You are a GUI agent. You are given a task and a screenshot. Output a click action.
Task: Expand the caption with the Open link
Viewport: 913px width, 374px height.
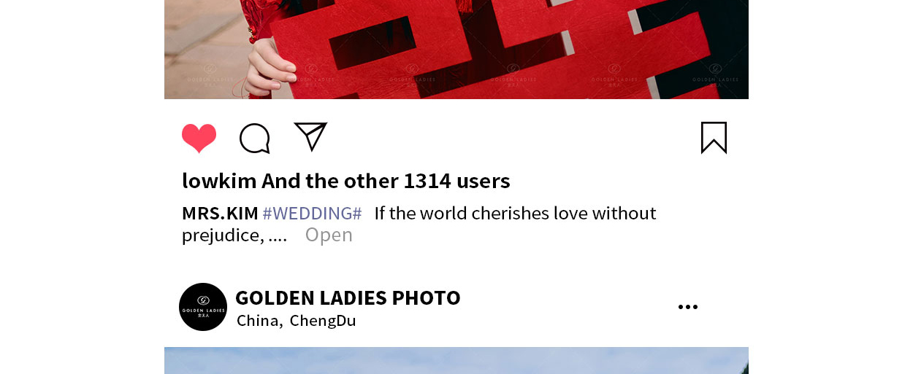coord(329,235)
